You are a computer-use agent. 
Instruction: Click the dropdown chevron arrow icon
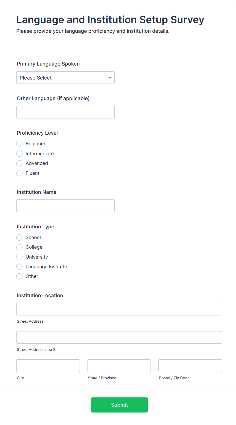(x=110, y=78)
